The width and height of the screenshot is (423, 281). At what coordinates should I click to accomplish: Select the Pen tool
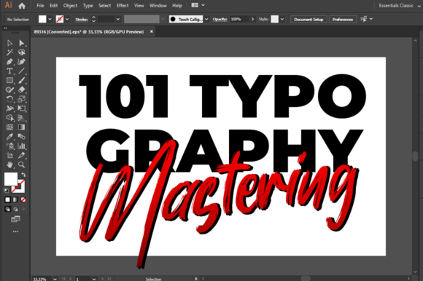[x=9, y=62]
